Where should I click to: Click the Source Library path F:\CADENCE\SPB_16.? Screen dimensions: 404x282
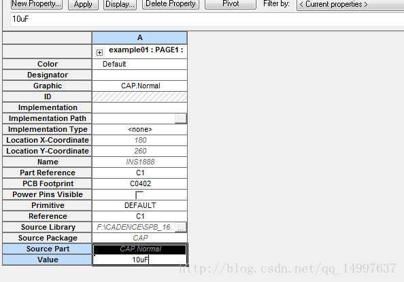click(x=134, y=227)
